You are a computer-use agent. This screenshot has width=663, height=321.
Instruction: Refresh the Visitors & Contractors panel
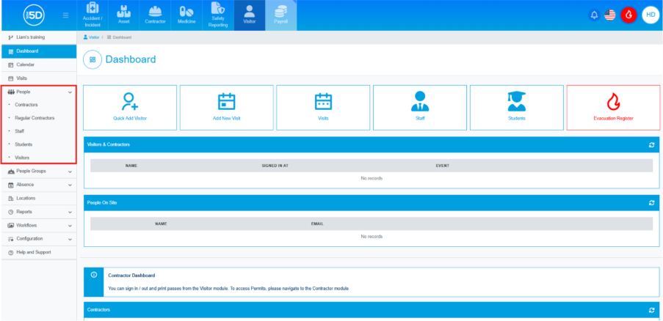pyautogui.click(x=651, y=145)
